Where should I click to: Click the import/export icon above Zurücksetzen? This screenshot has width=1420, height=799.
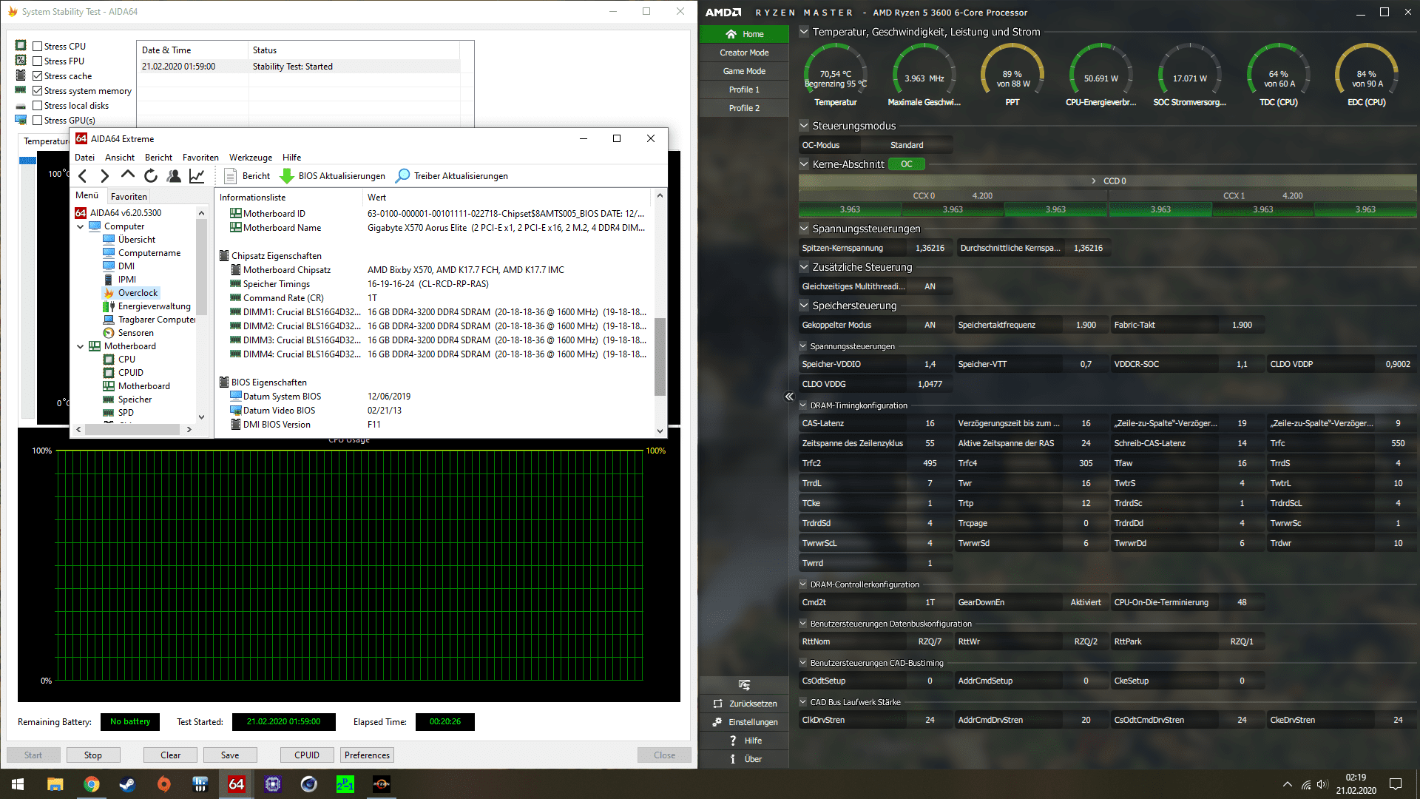(744, 685)
